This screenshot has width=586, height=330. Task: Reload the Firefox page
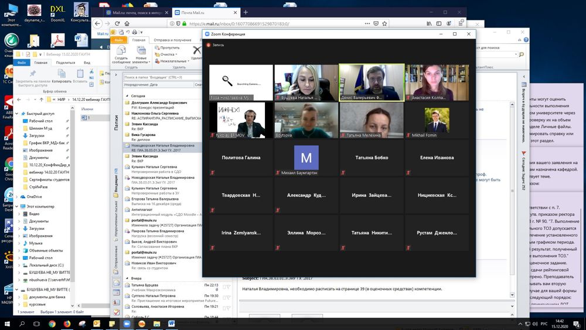pos(117,23)
